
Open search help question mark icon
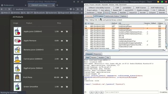click(x=85, y=92)
